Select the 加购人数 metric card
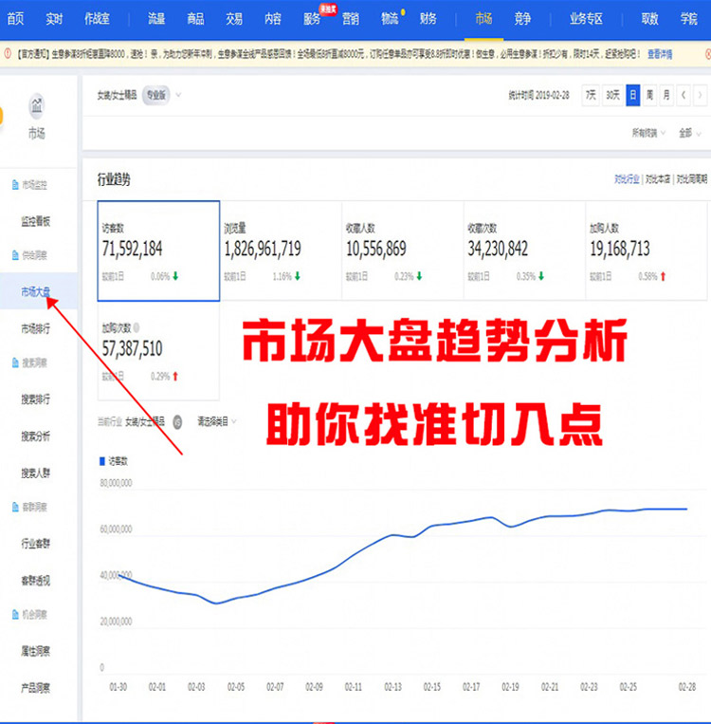The height and width of the screenshot is (724, 711). coord(646,251)
